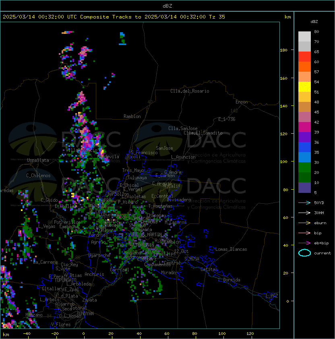Screen dimensions: 335x339
Task: Click the '-40' tick on the horizontal km axis
Action: coord(27,334)
